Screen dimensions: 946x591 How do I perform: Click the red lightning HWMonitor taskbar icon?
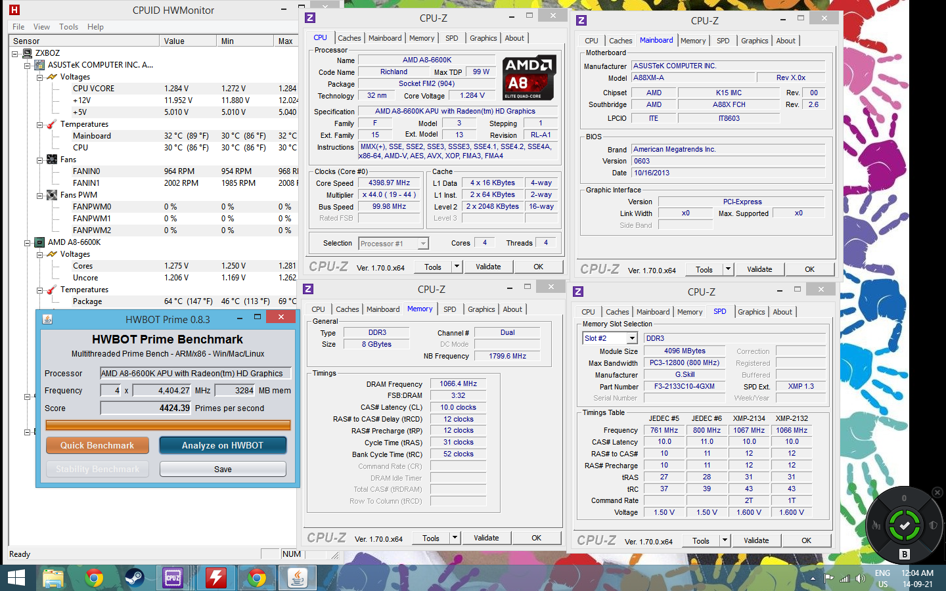(x=216, y=578)
